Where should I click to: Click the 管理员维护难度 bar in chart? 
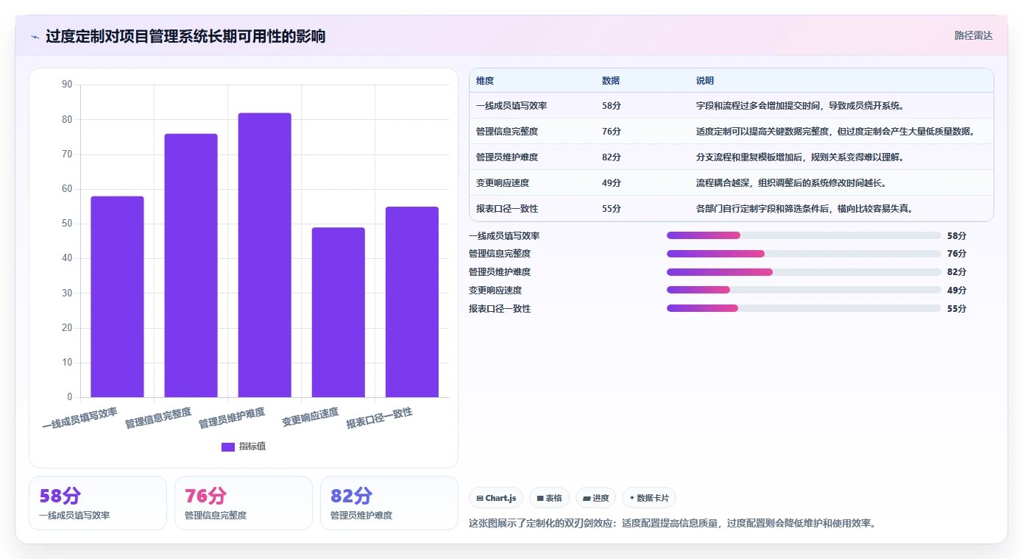[264, 255]
